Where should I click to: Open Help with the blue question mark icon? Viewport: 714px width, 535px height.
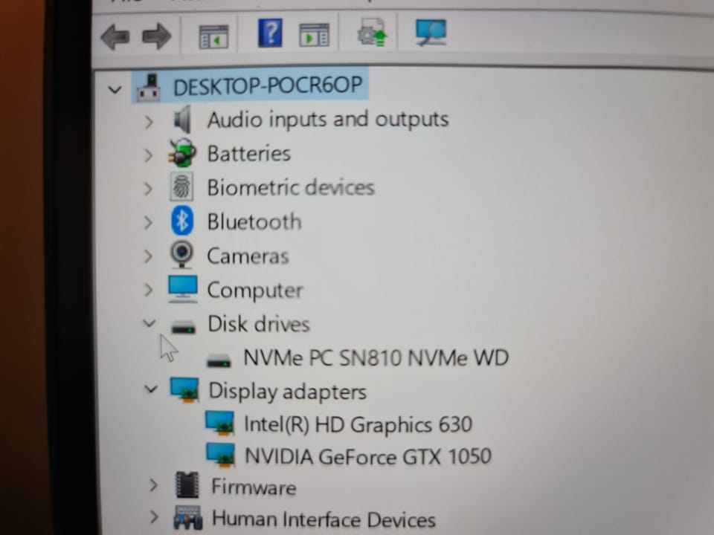(x=270, y=33)
